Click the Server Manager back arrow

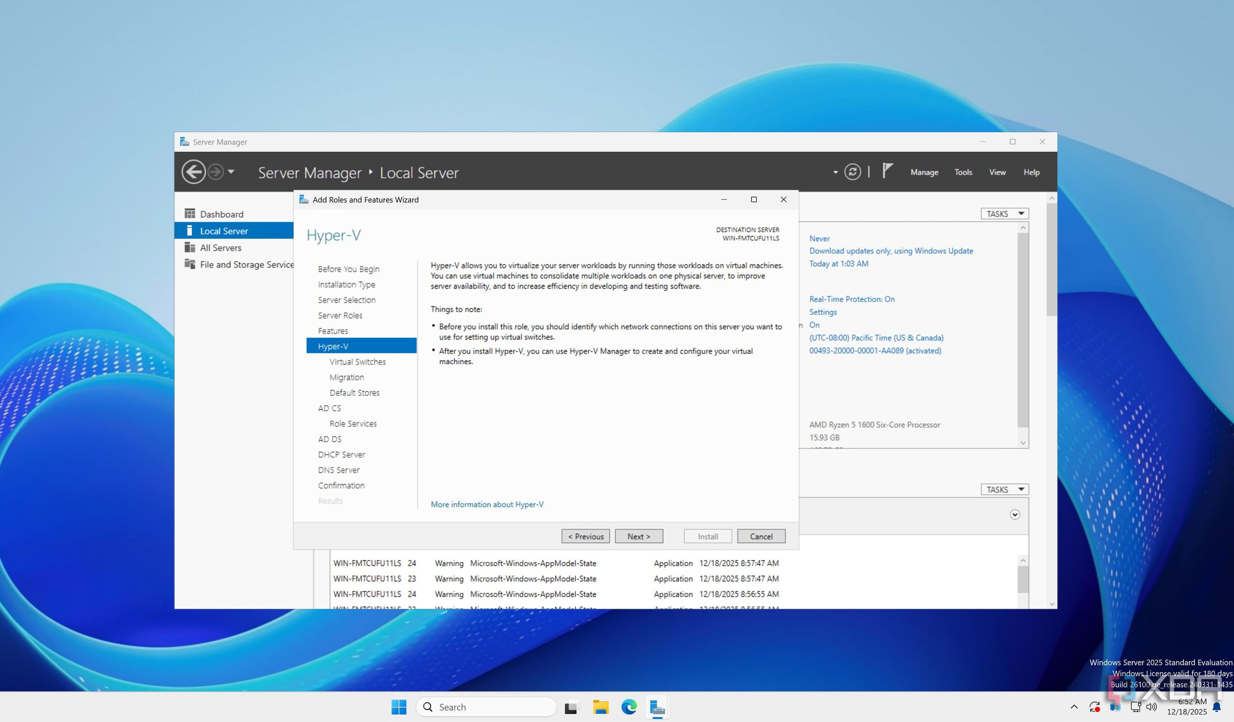pos(193,172)
